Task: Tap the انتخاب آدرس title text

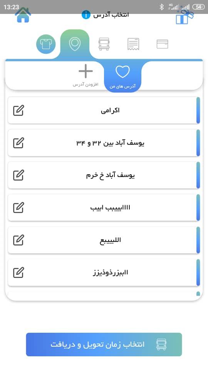Action: (x=111, y=15)
